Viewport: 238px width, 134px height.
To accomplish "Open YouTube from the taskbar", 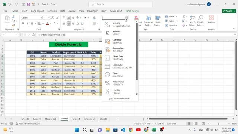I will (138, 130).
